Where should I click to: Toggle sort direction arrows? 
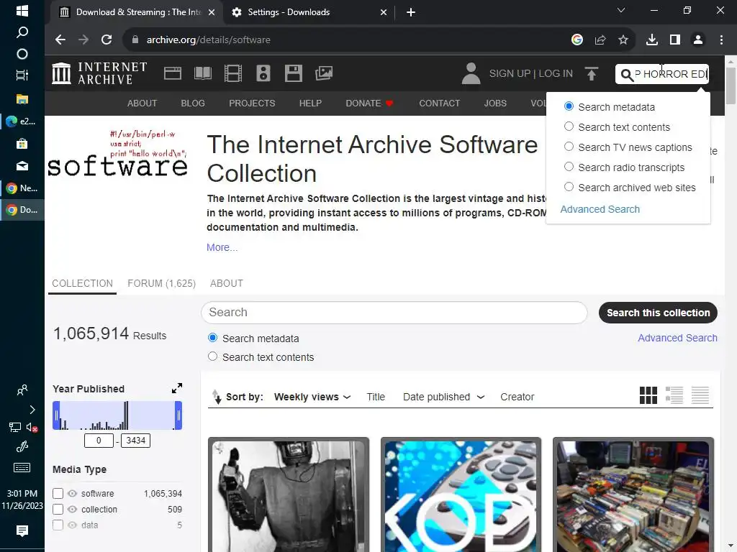(216, 397)
